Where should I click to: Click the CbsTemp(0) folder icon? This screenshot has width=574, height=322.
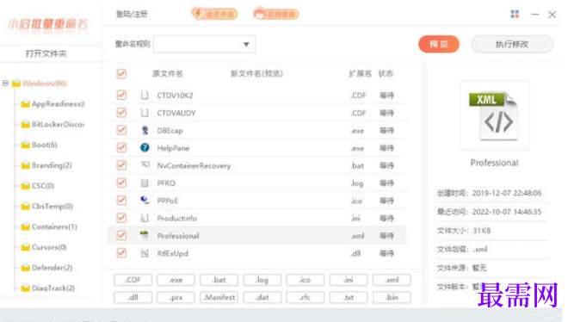point(26,207)
